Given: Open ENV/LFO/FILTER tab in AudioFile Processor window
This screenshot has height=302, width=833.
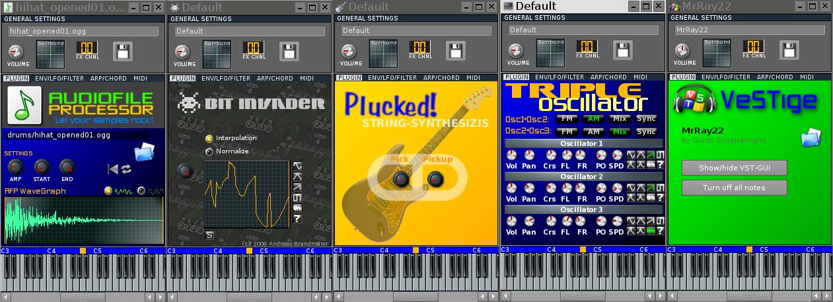Looking at the screenshot, I should click(59, 78).
